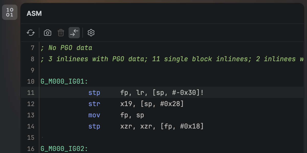This screenshot has height=153, width=307.
Task: Click line number 11 in the gutter
Action: tap(31, 93)
